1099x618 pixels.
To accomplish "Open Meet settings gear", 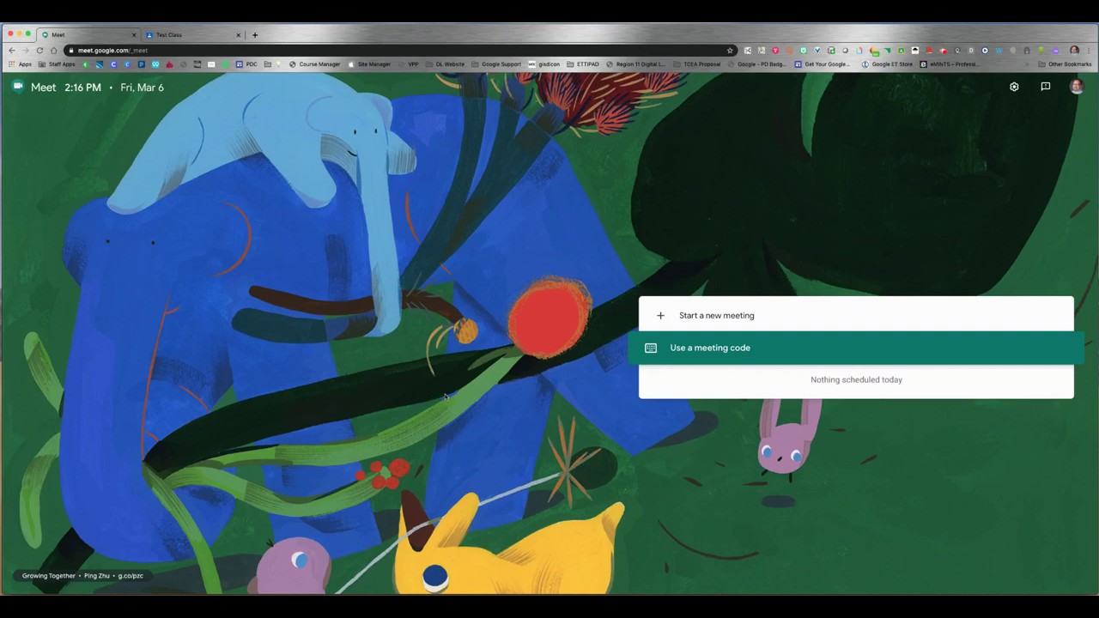I will pyautogui.click(x=1014, y=87).
